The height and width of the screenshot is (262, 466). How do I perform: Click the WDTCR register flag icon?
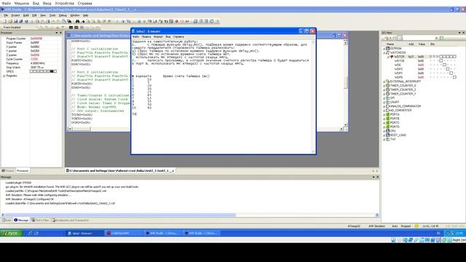(392, 57)
